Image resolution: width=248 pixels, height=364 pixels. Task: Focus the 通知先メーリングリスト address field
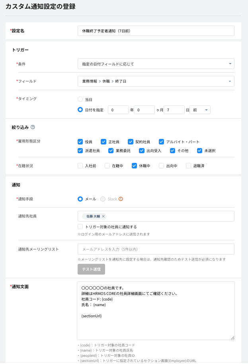(156, 249)
